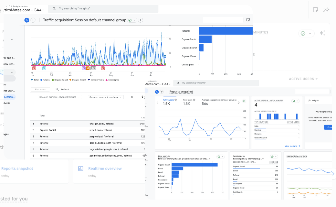The height and width of the screenshot is (207, 336).
Task: Open the status dropdown on the New users by card
Action: coord(220,157)
